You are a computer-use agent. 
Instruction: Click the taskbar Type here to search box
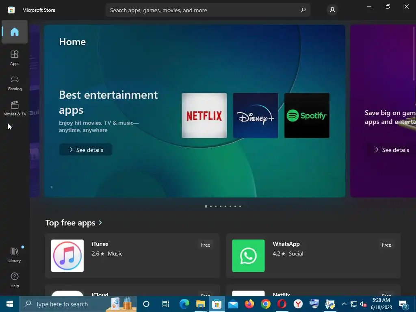coord(78,304)
